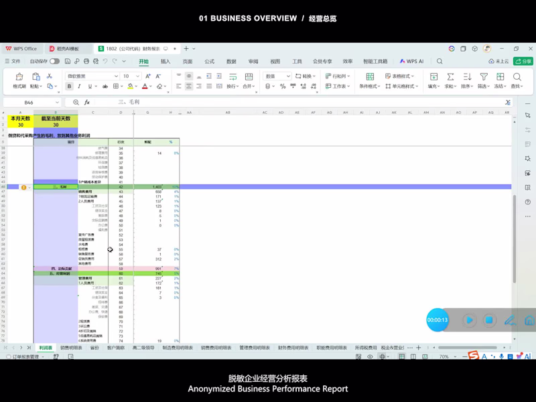536x402 pixels.
Task: Open WPS AI in the ribbon
Action: (411, 61)
